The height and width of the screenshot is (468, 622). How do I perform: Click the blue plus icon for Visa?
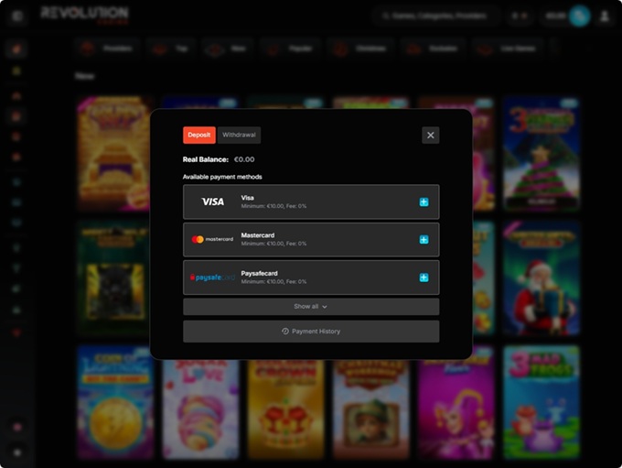(424, 201)
